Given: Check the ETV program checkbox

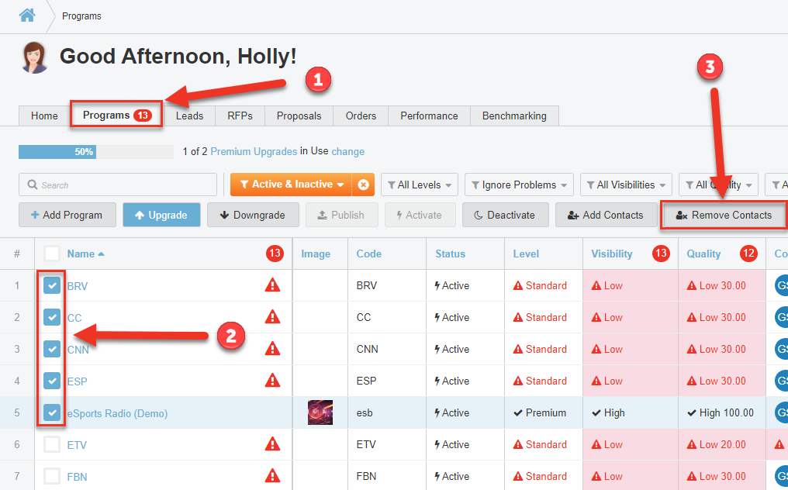Looking at the screenshot, I should point(52,444).
